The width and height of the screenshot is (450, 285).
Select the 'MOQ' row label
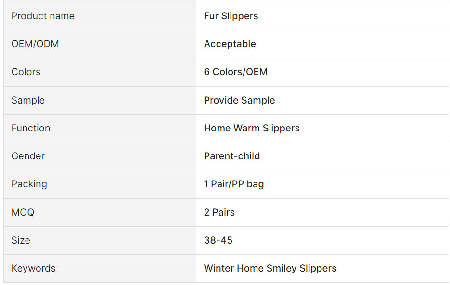[23, 212]
